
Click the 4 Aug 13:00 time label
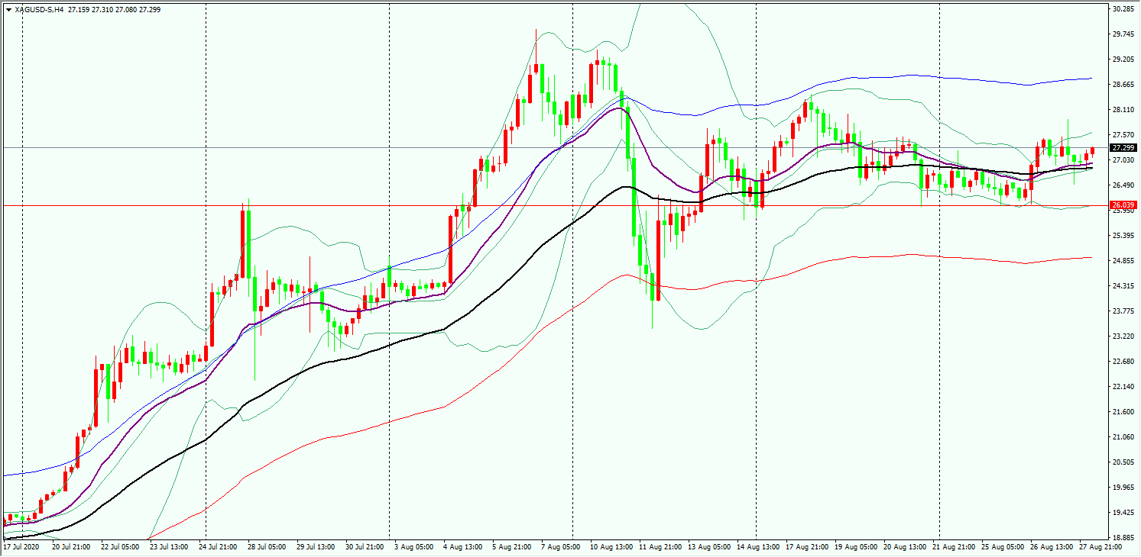coord(463,547)
